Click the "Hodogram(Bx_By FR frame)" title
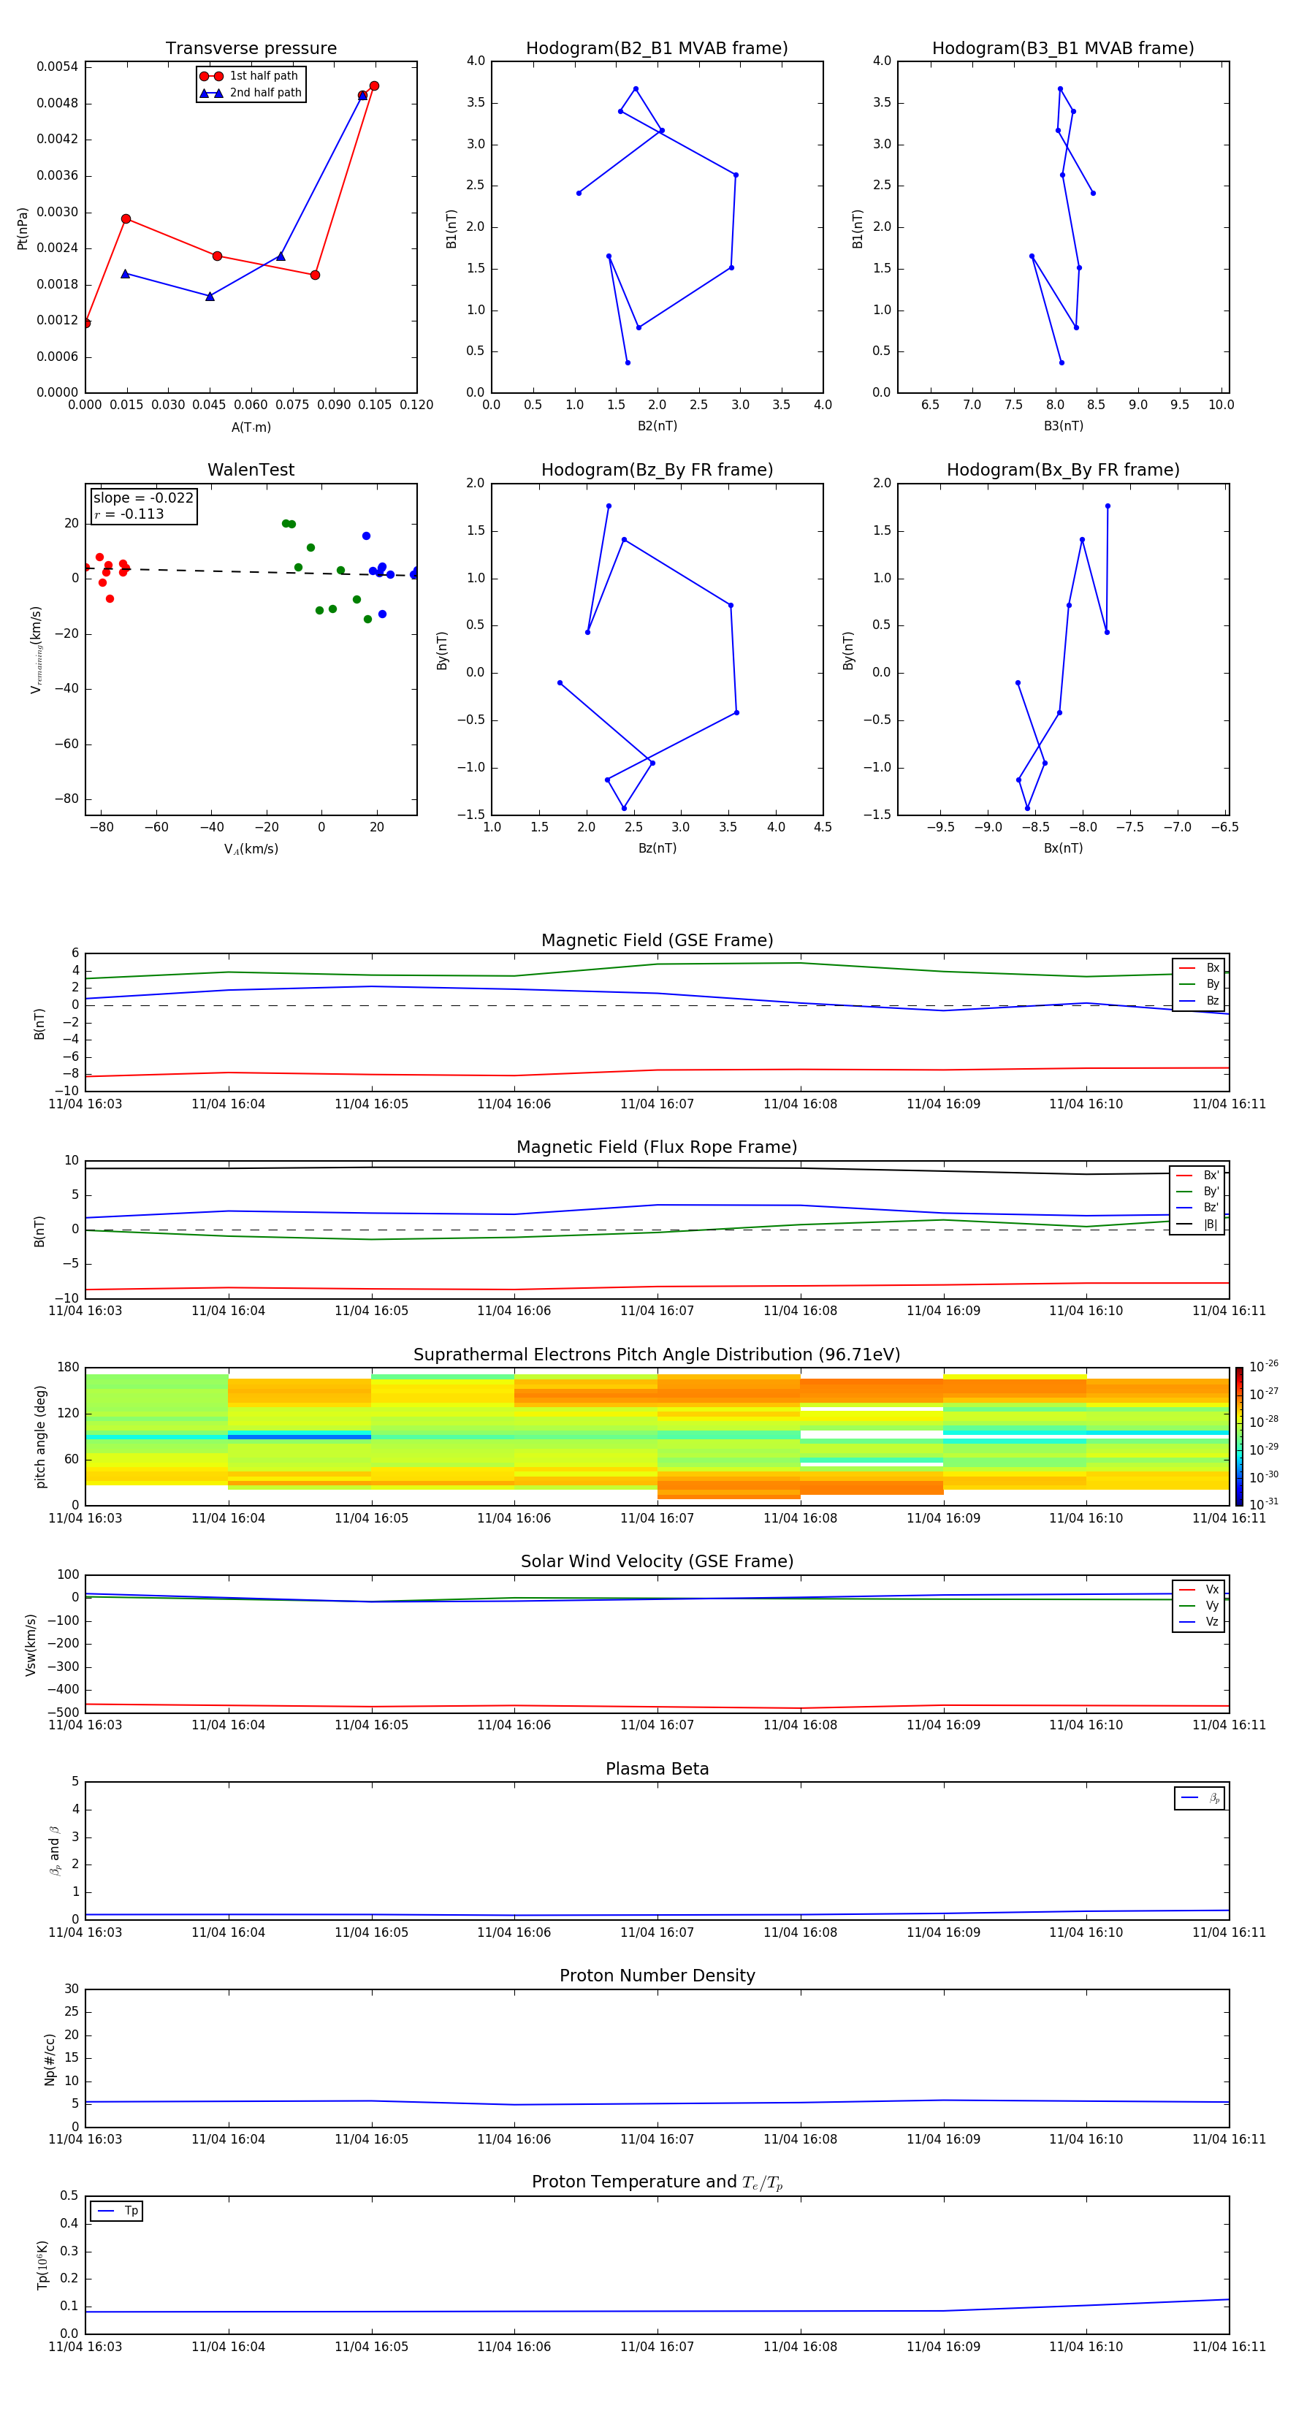 point(1063,470)
